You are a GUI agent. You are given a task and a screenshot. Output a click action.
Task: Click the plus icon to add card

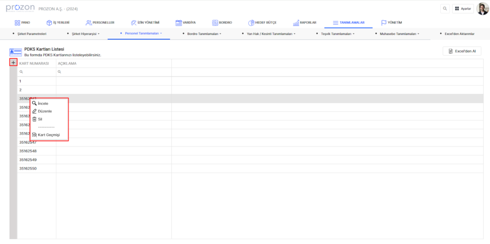pyautogui.click(x=13, y=63)
